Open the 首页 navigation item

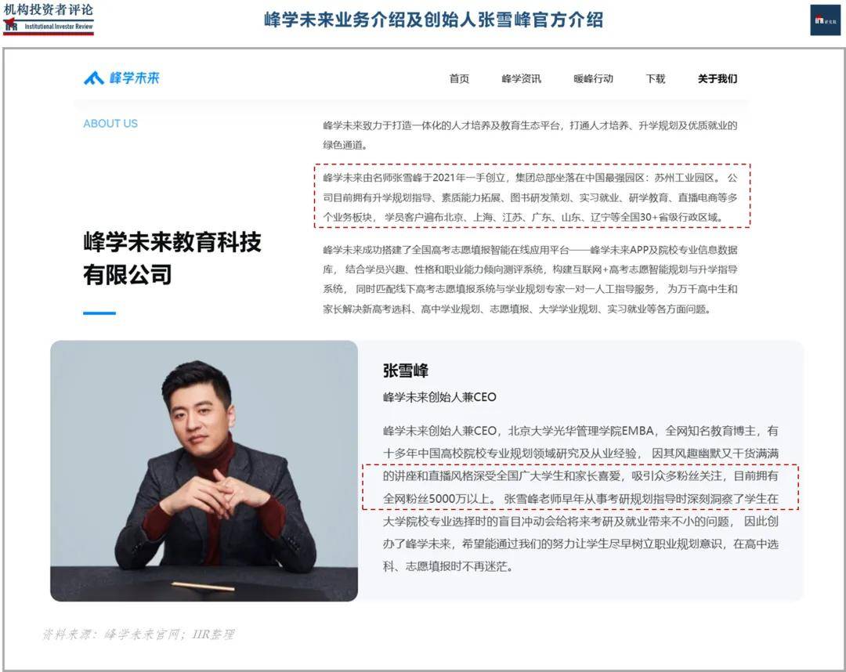(x=458, y=78)
